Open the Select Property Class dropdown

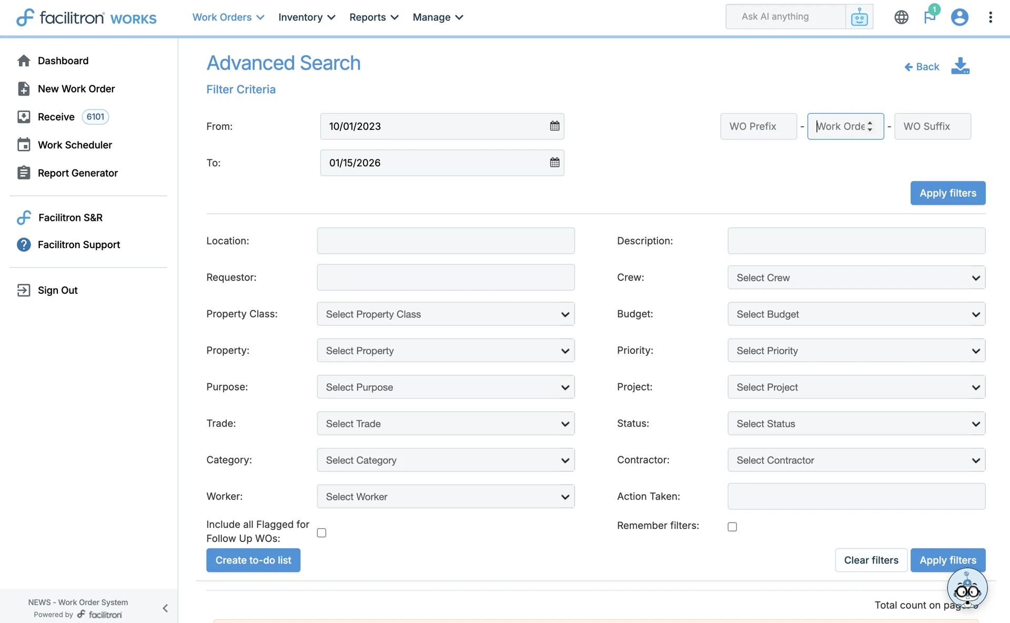click(446, 314)
